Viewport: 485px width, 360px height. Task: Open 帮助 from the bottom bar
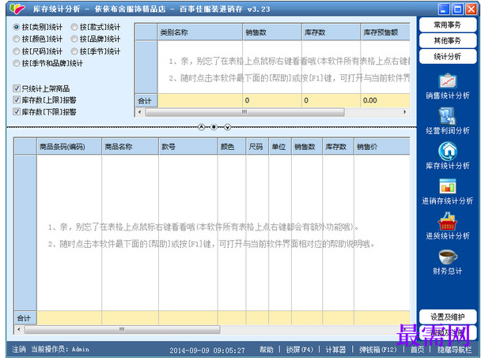pos(267,350)
